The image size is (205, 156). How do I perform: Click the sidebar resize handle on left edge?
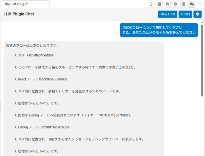point(1,107)
